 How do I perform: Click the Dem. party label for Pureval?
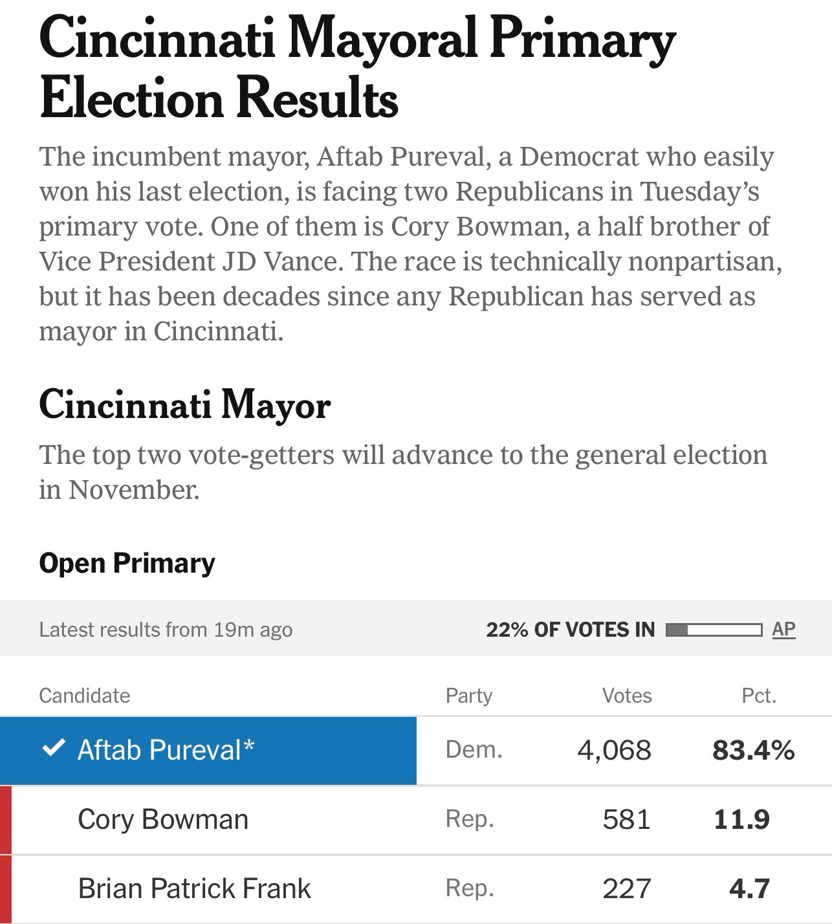[x=474, y=750]
